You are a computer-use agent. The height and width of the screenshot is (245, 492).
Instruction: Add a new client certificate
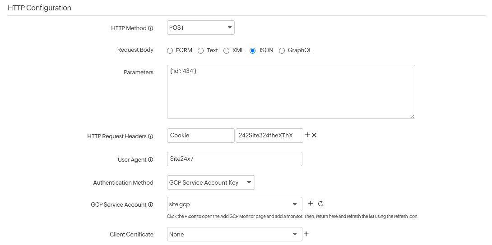[306, 234]
